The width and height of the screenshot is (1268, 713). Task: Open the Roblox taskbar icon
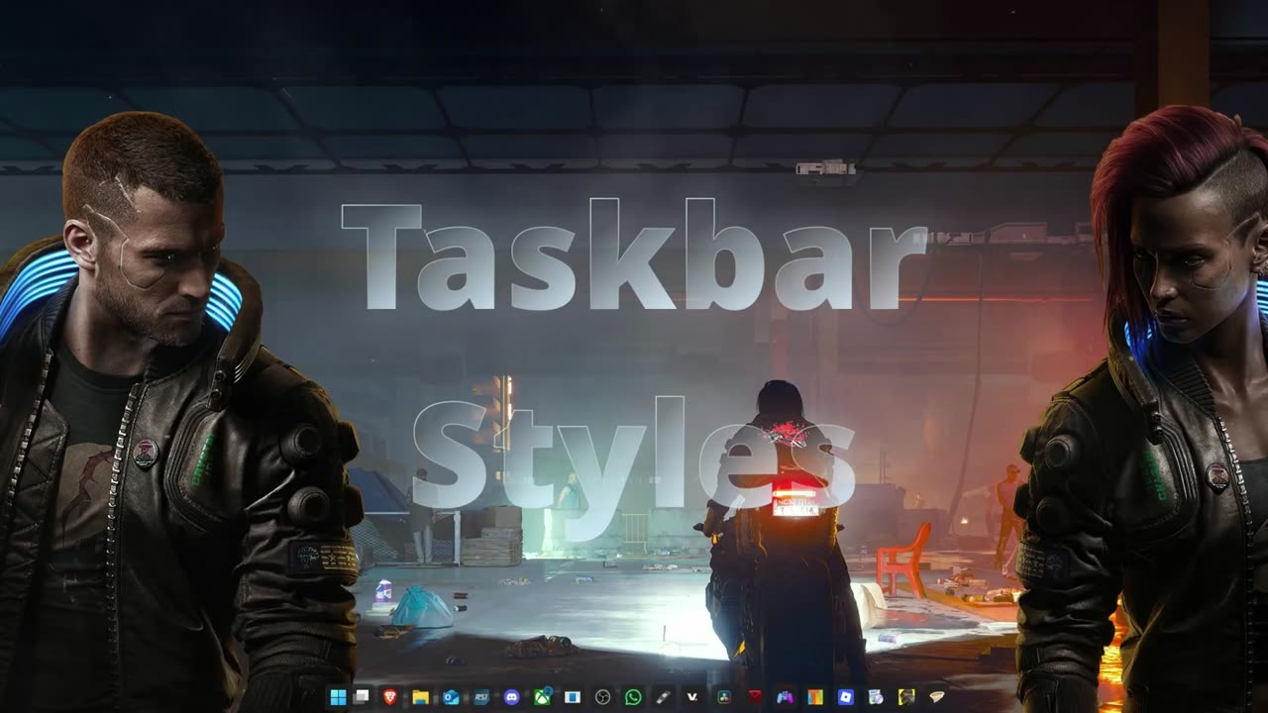click(845, 697)
